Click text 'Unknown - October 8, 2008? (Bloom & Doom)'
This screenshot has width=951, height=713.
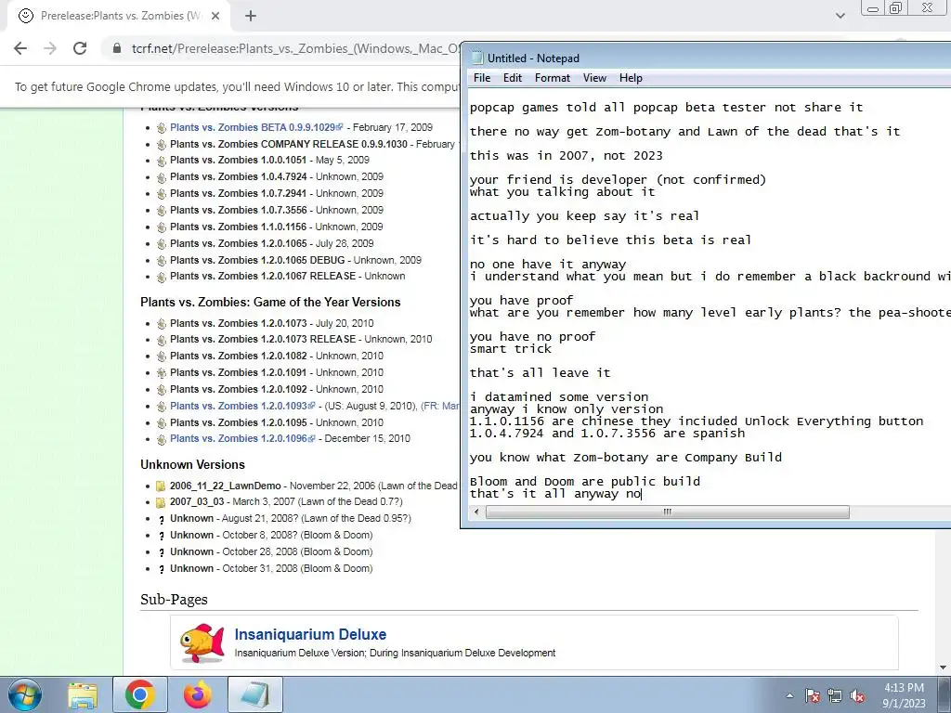pos(271,536)
